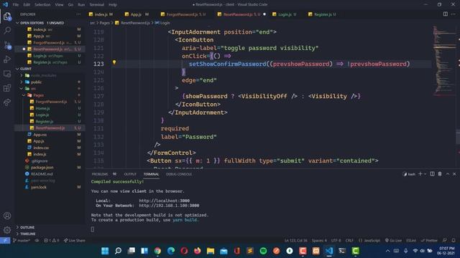This screenshot has height=258, width=460.
Task: Open yarn.lock in the file tree
Action: pos(38,187)
